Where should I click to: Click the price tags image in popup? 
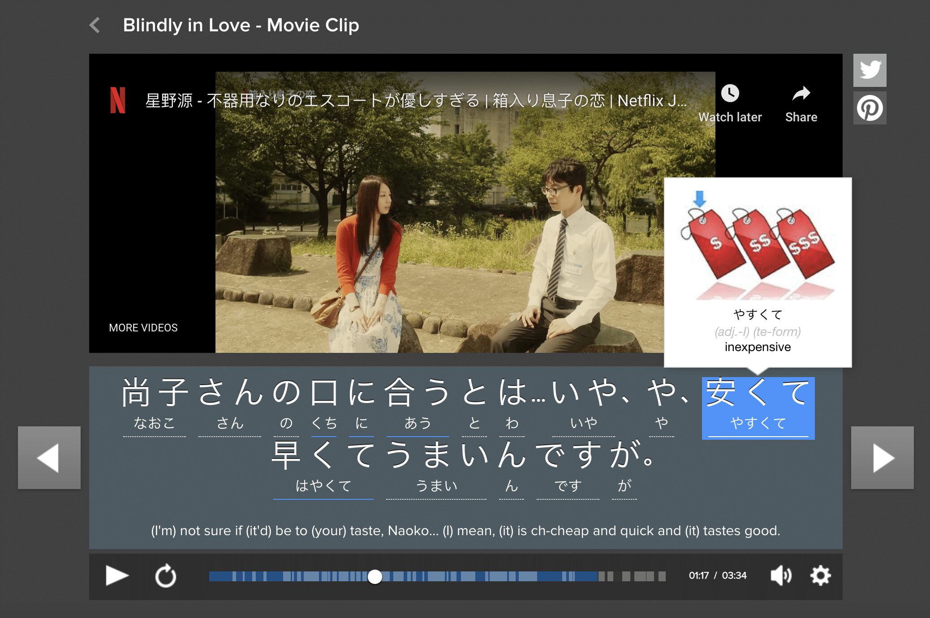[x=758, y=244]
